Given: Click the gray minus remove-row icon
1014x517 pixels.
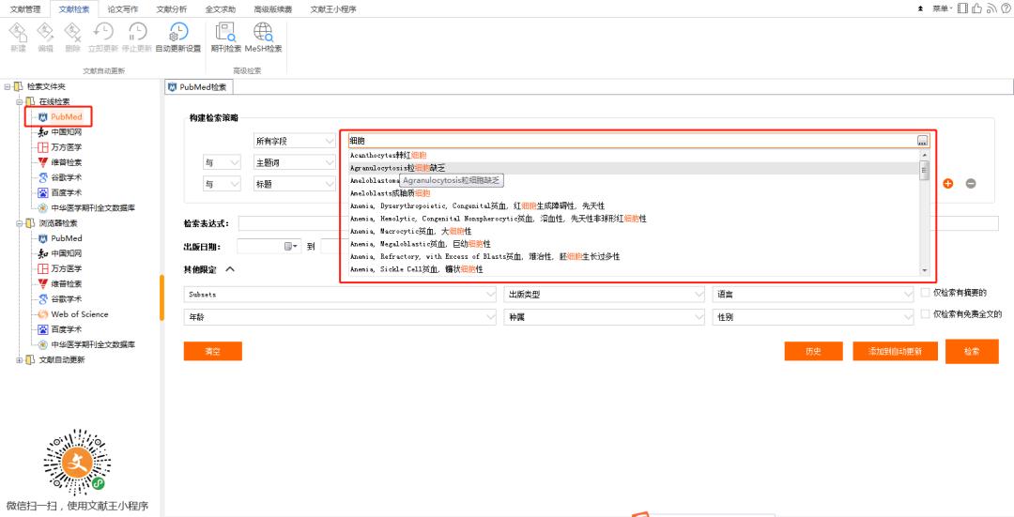Looking at the screenshot, I should coord(971,183).
